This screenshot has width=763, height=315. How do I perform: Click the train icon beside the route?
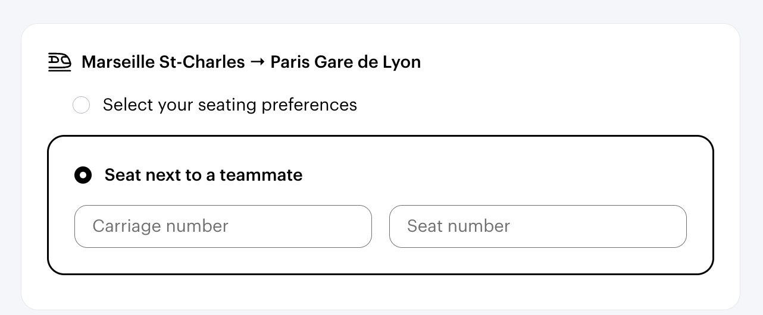60,62
